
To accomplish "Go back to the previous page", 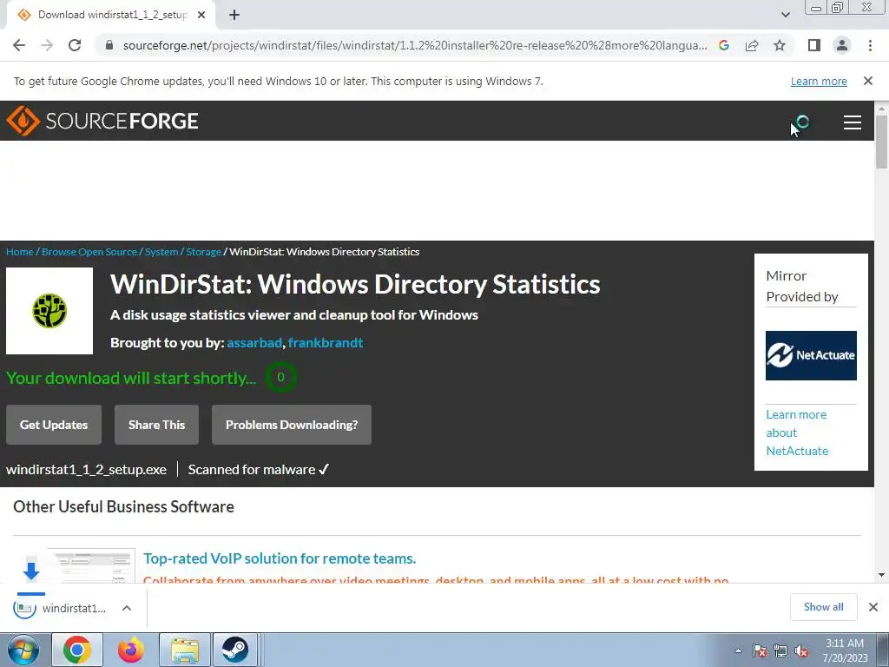I will [x=19, y=45].
